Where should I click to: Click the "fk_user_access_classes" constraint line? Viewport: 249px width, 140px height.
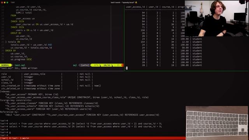52,103
